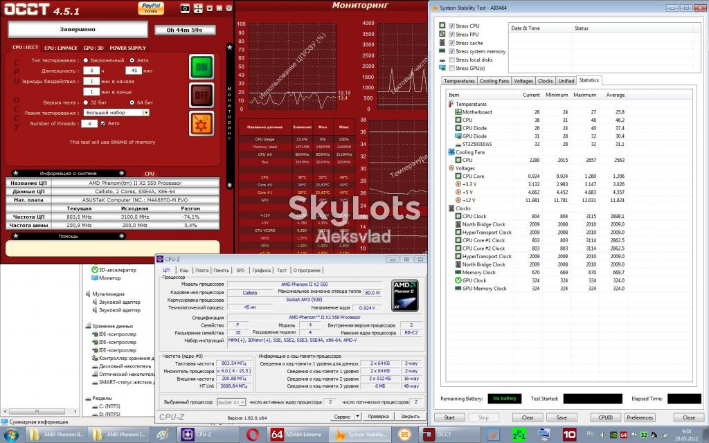Click the Save button in AIDA64
The width and height of the screenshot is (709, 443).
(562, 417)
